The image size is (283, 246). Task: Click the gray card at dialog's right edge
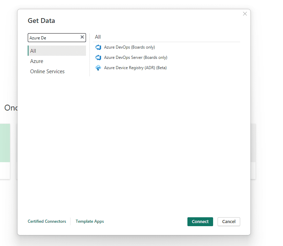[x=253, y=144]
